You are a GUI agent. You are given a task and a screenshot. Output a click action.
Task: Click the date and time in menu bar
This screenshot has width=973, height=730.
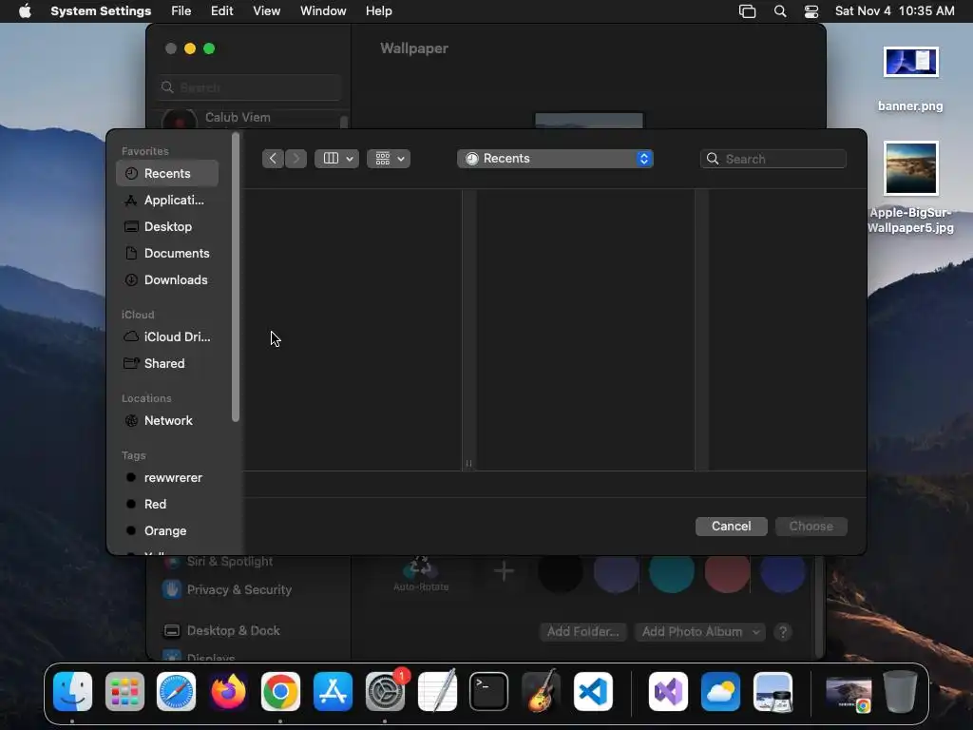[x=894, y=11]
